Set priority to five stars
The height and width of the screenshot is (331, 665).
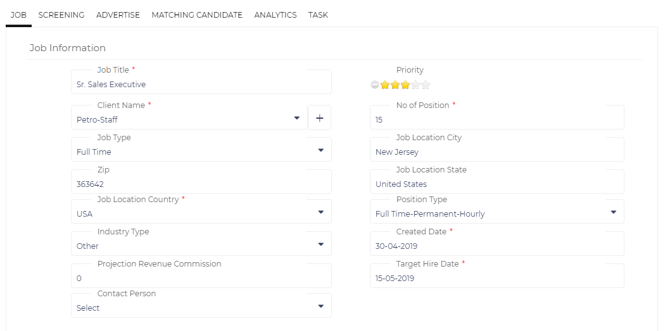426,85
